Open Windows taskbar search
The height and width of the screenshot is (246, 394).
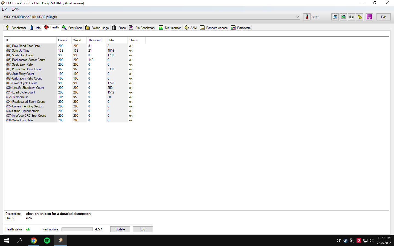tap(20, 241)
